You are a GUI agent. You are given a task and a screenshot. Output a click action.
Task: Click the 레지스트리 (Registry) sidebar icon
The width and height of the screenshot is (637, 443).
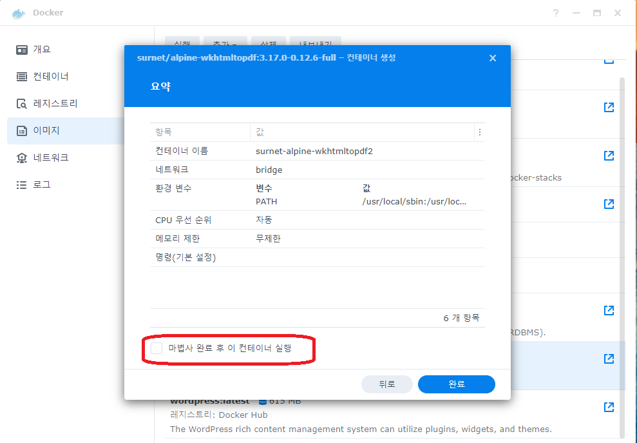[x=22, y=104]
